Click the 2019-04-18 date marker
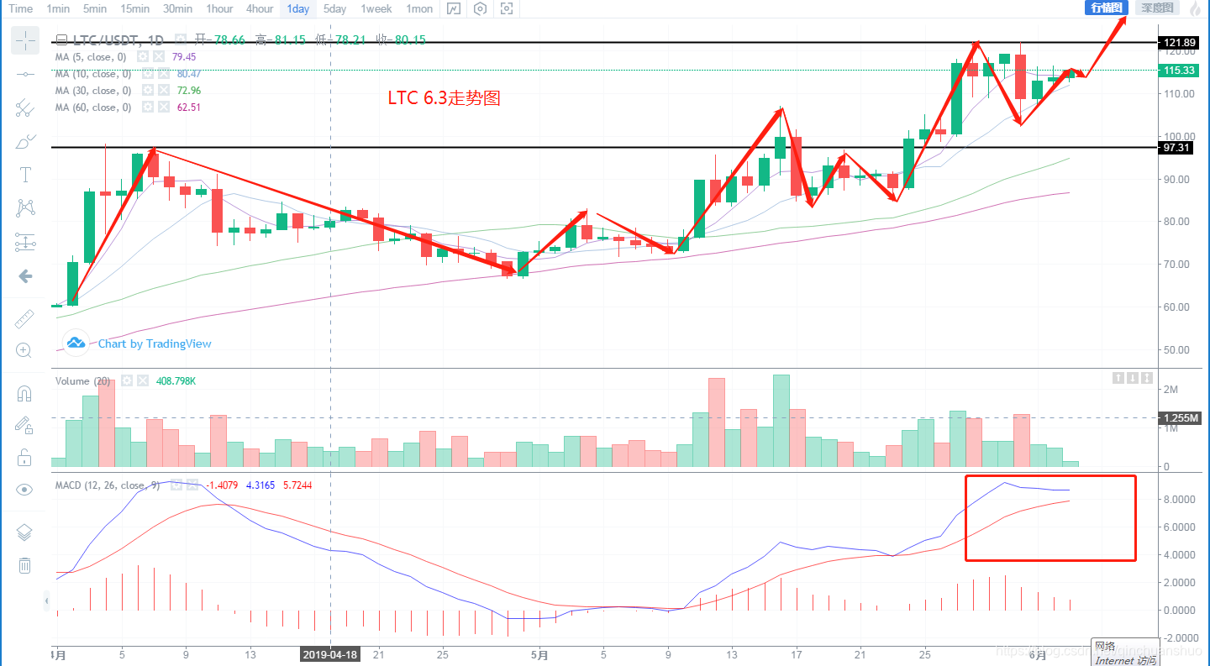This screenshot has width=1210, height=666. pyautogui.click(x=329, y=654)
